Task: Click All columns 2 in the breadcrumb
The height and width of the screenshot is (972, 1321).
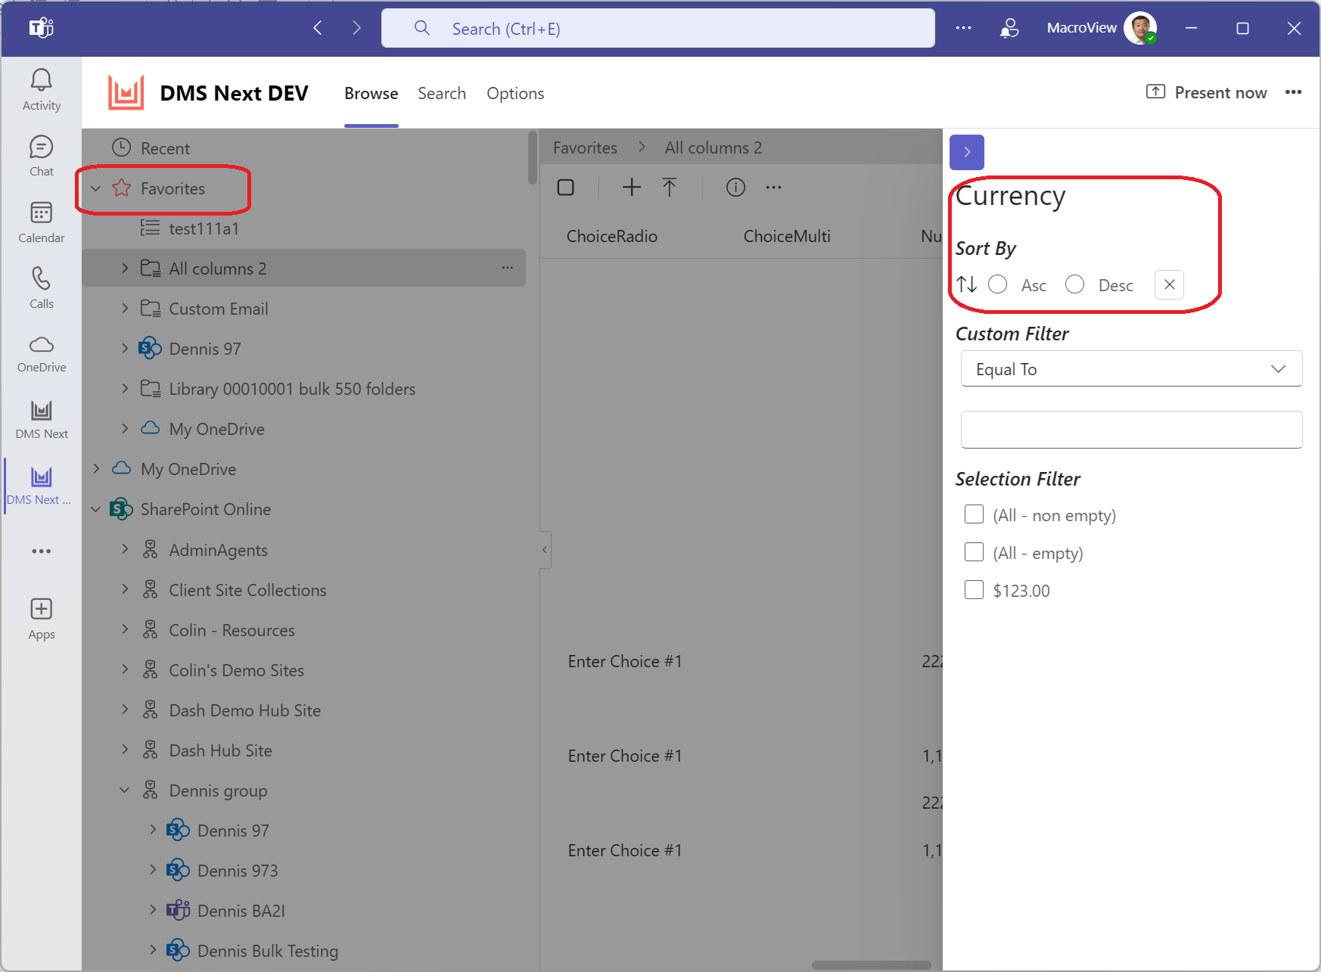Action: pyautogui.click(x=713, y=148)
